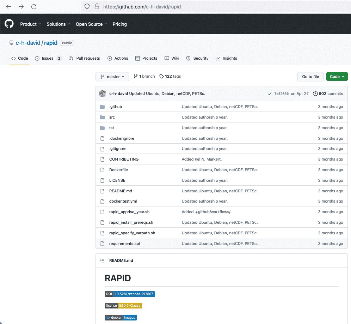Click the c-h-david avatar image

(103, 94)
